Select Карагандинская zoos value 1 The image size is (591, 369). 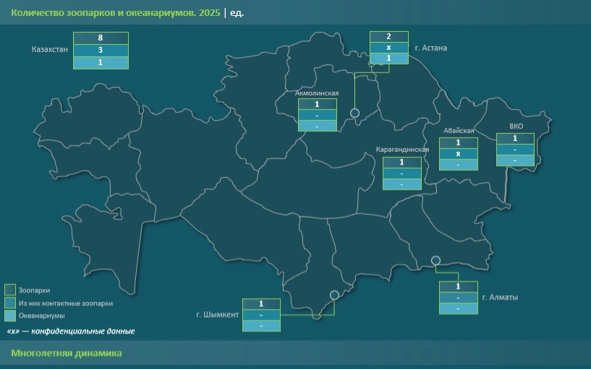(x=401, y=162)
